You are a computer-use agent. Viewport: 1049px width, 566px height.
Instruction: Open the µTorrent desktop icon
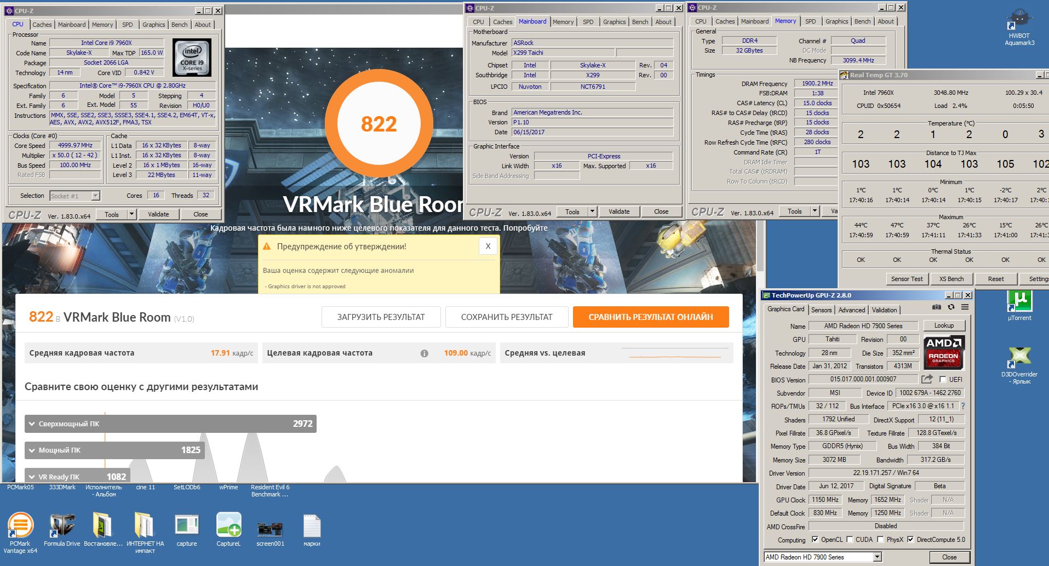coord(1019,306)
